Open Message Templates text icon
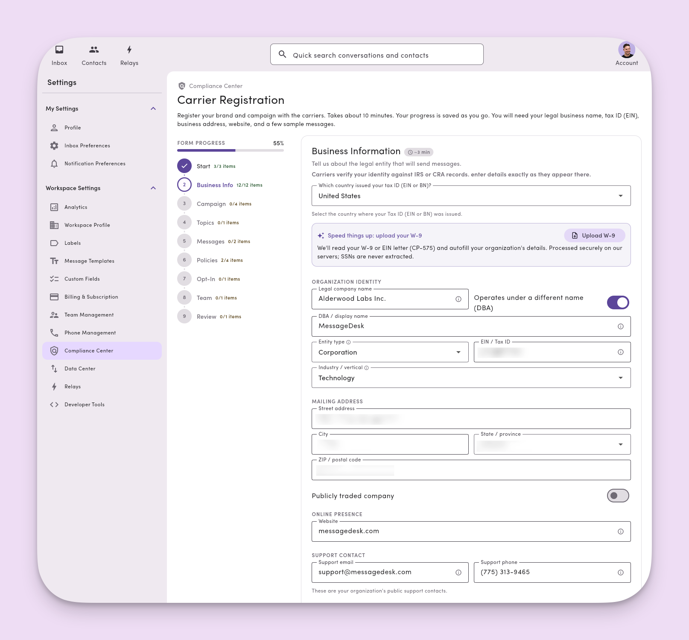The height and width of the screenshot is (640, 689). (54, 261)
